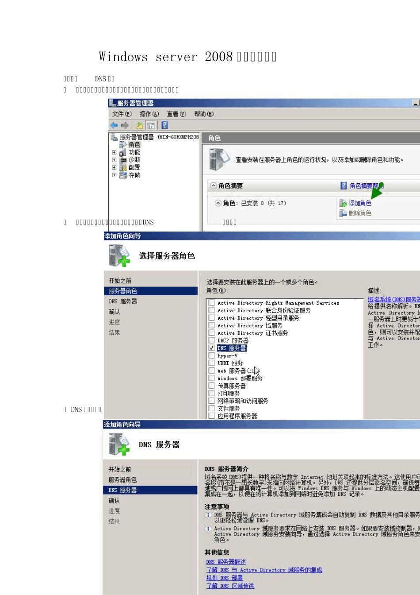Click the 删除角色 link
Screen dimensions: 420x595
(360, 213)
